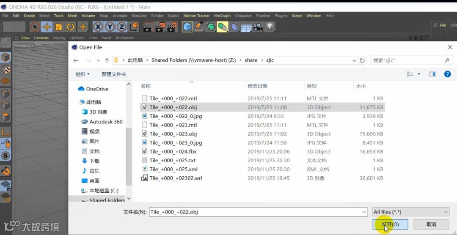
Task: Open the dialog help question icon
Action: click(x=447, y=74)
